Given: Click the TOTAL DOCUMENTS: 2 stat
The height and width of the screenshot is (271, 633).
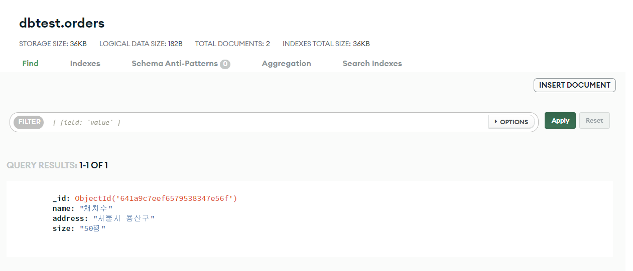Looking at the screenshot, I should 232,44.
